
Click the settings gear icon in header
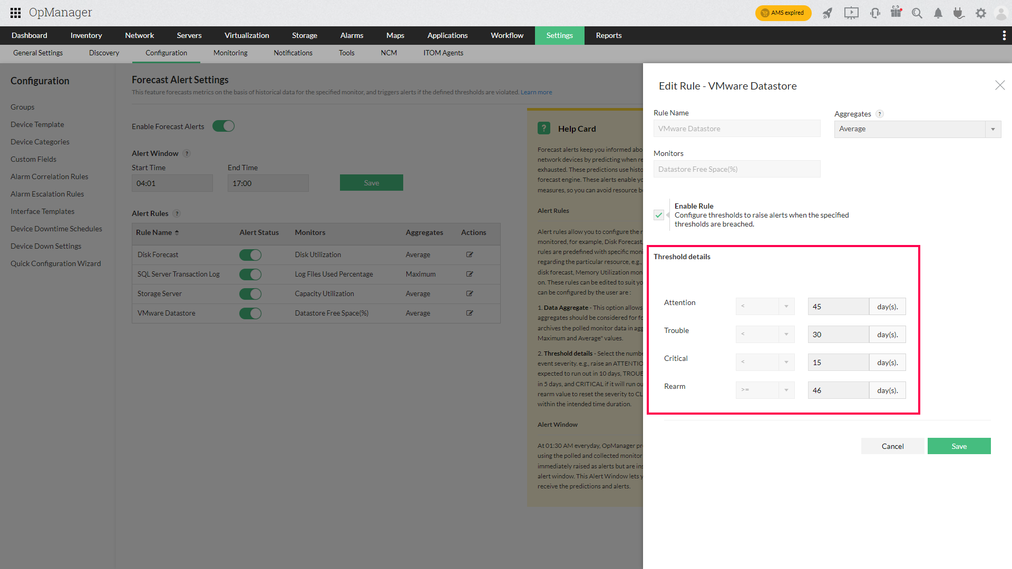coord(980,13)
